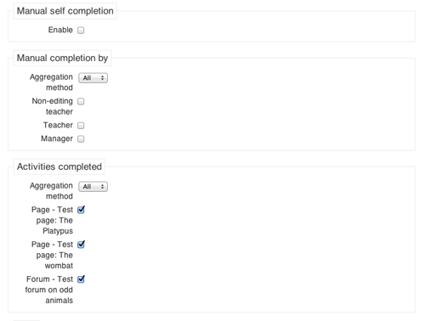Enable manual self completion checkbox

(81, 30)
